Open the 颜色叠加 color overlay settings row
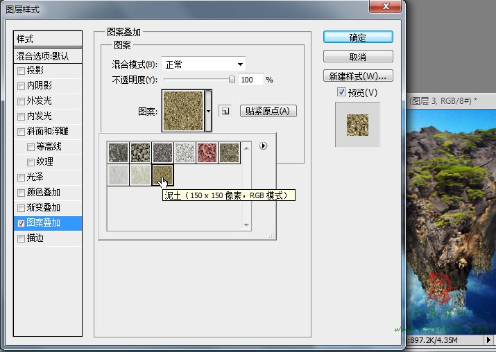The image size is (496, 352). (48, 193)
